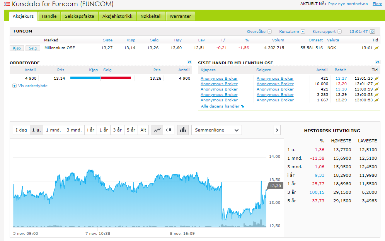
Task: Click red Selg depth bar
Action: 116,78
